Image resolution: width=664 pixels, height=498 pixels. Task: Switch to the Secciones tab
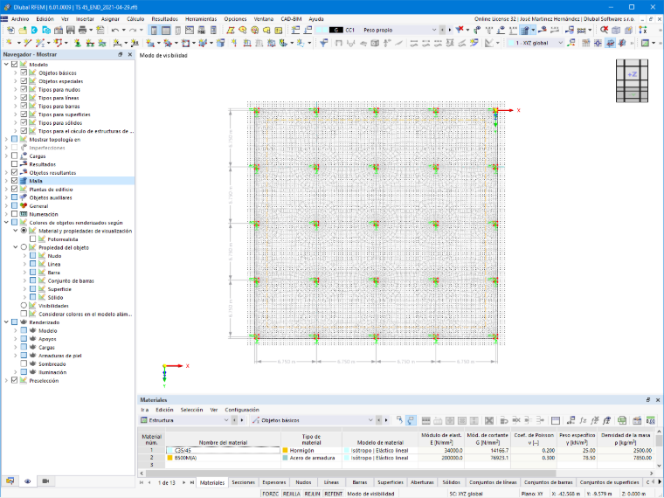click(x=243, y=482)
